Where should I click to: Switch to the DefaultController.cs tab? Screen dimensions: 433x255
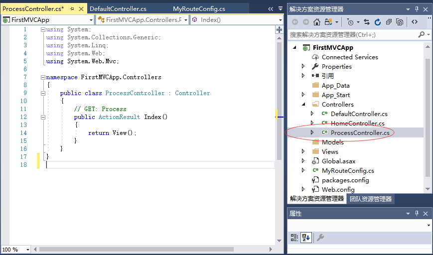(118, 9)
